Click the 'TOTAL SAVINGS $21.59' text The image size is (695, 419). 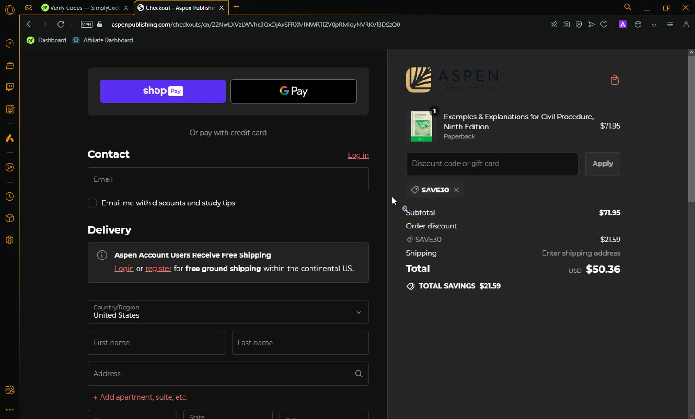[460, 286]
